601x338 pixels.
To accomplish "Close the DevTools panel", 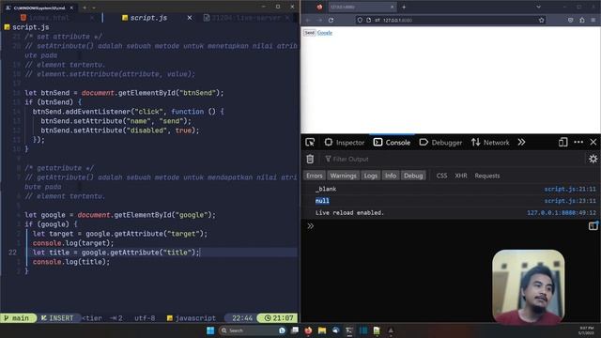I will click(x=593, y=142).
